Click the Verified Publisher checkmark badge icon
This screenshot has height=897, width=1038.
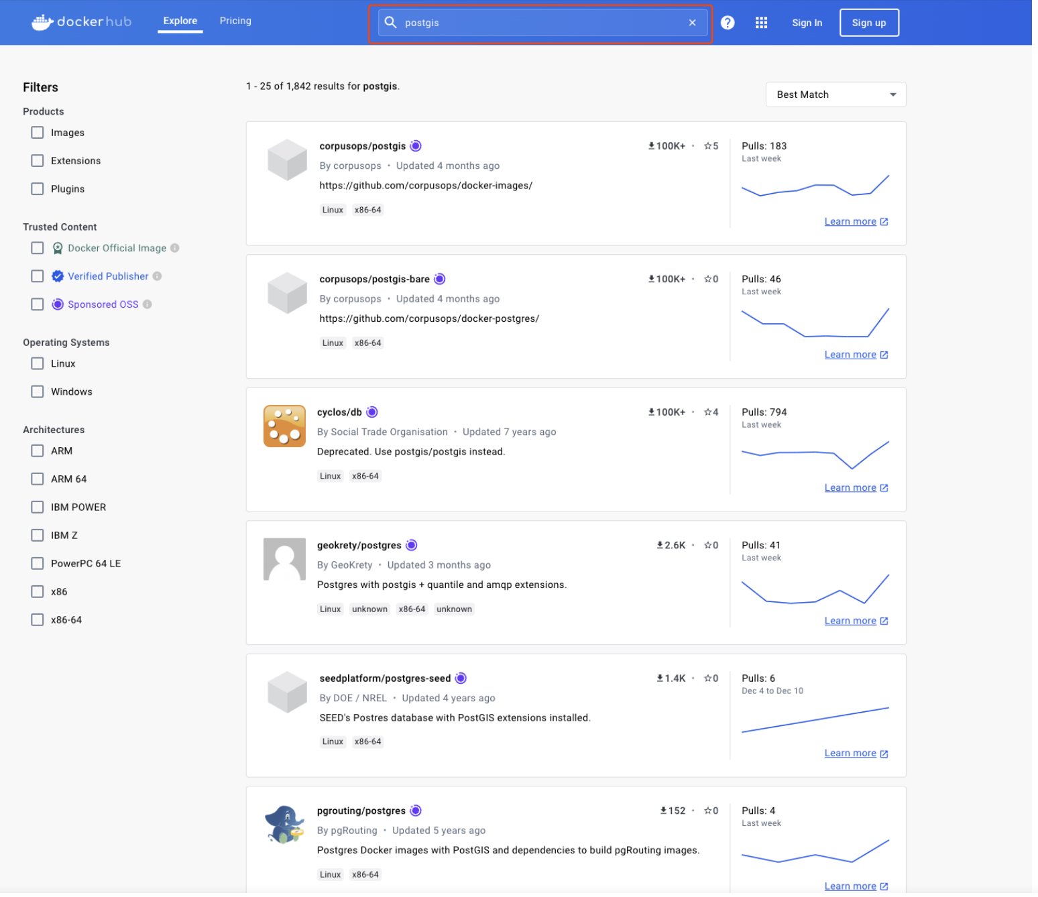[58, 277]
